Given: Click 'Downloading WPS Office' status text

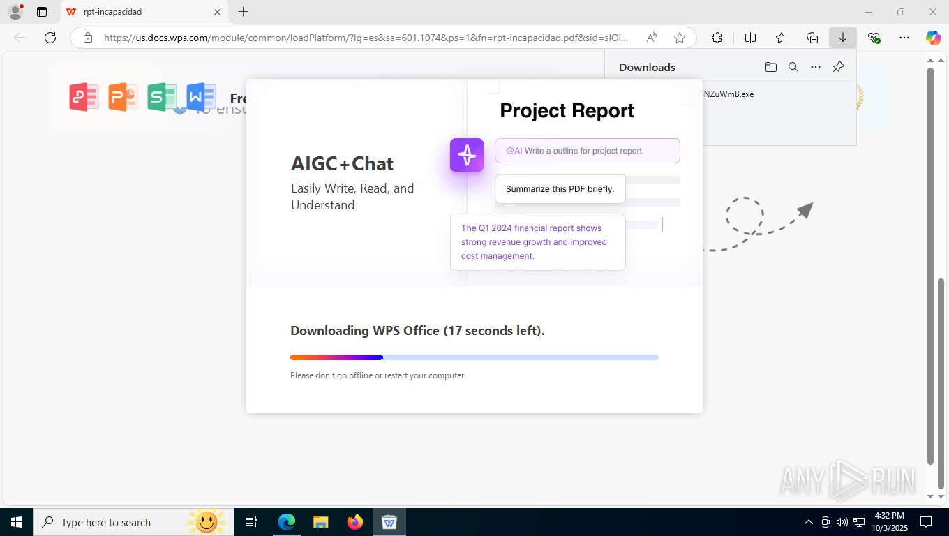Looking at the screenshot, I should pyautogui.click(x=417, y=331).
